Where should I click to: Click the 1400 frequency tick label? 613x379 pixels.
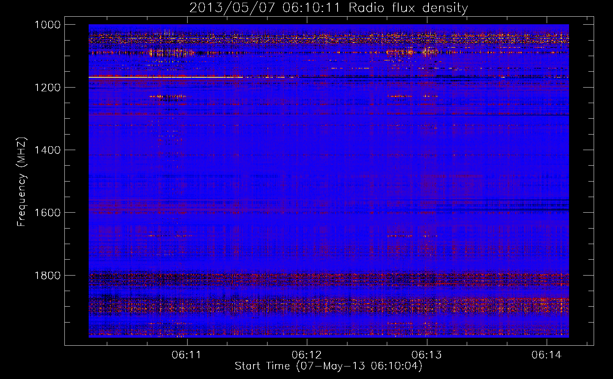tap(47, 150)
